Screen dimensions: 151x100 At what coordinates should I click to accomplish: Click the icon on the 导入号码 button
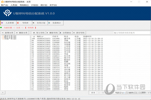tap(34, 33)
